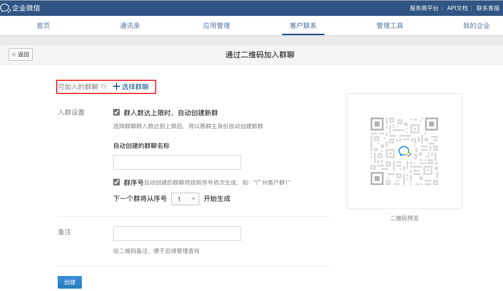
Task: Focus the 自动创建的群聊名称 input field
Action: pos(177,162)
